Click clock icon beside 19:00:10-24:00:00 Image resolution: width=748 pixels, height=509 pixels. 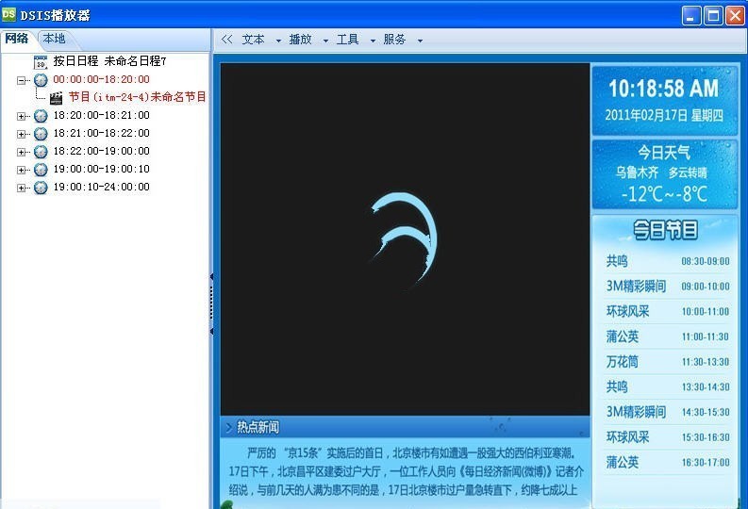pos(41,188)
